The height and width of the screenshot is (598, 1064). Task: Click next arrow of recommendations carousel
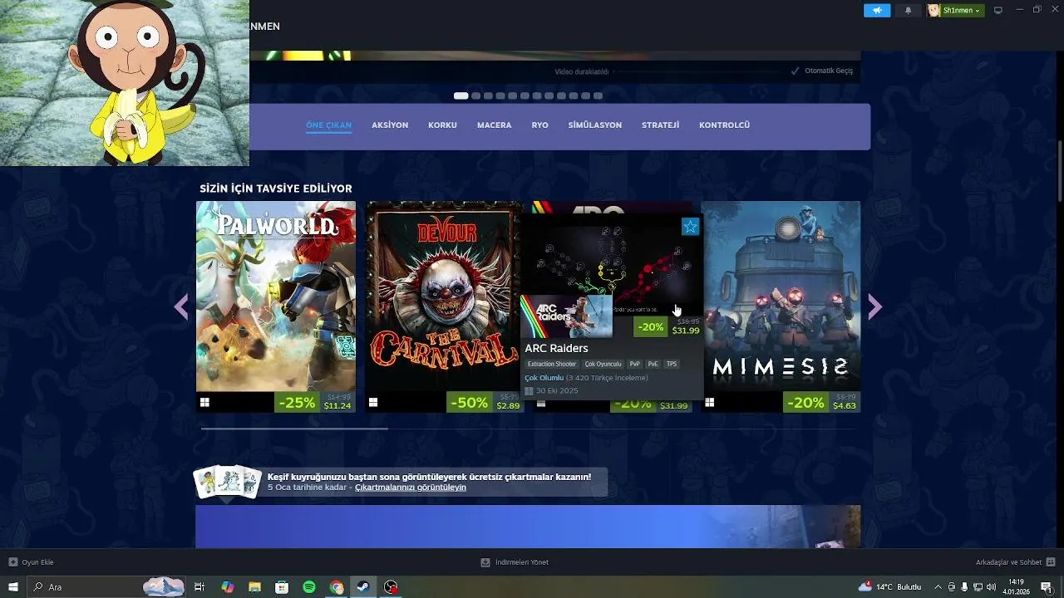[874, 307]
